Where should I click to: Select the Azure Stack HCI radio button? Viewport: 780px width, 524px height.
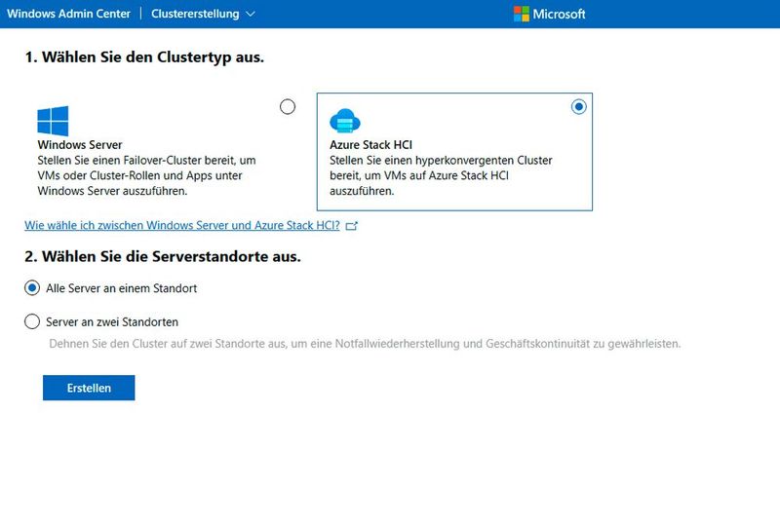(x=578, y=106)
